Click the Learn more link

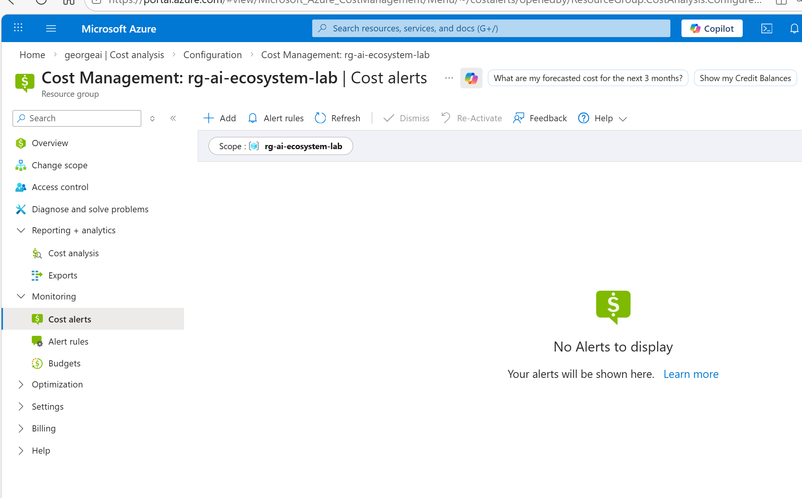tap(691, 374)
